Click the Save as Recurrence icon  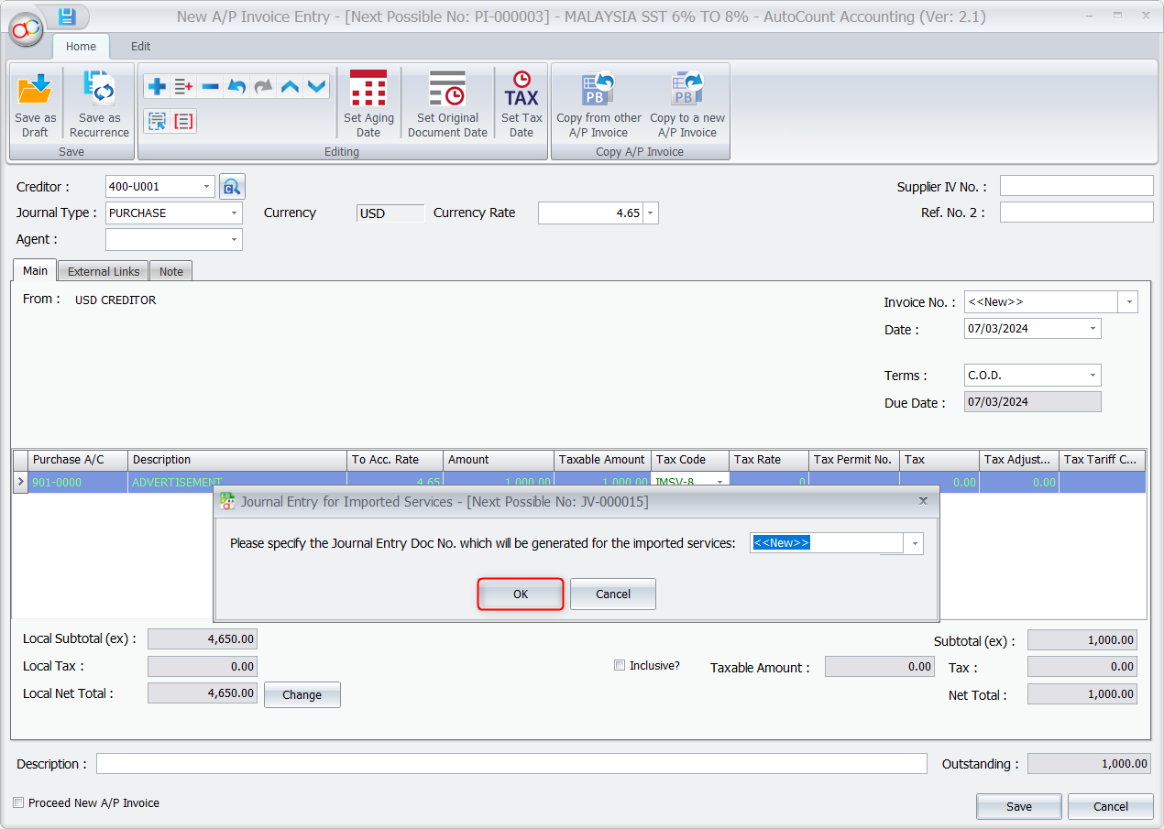click(99, 104)
